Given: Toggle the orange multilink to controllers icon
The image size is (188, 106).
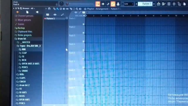Looking at the screenshot, I should pos(113,4).
